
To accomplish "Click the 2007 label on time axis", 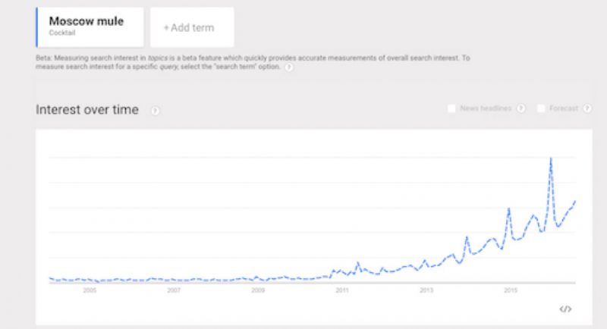I will click(x=174, y=290).
